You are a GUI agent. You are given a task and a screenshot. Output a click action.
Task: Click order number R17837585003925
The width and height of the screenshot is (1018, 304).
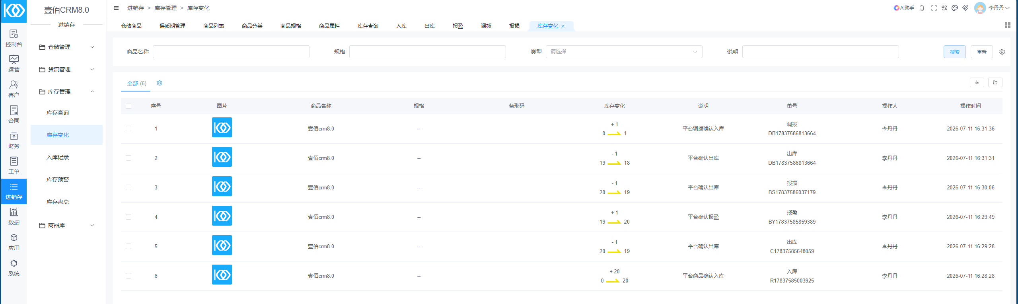pyautogui.click(x=792, y=281)
